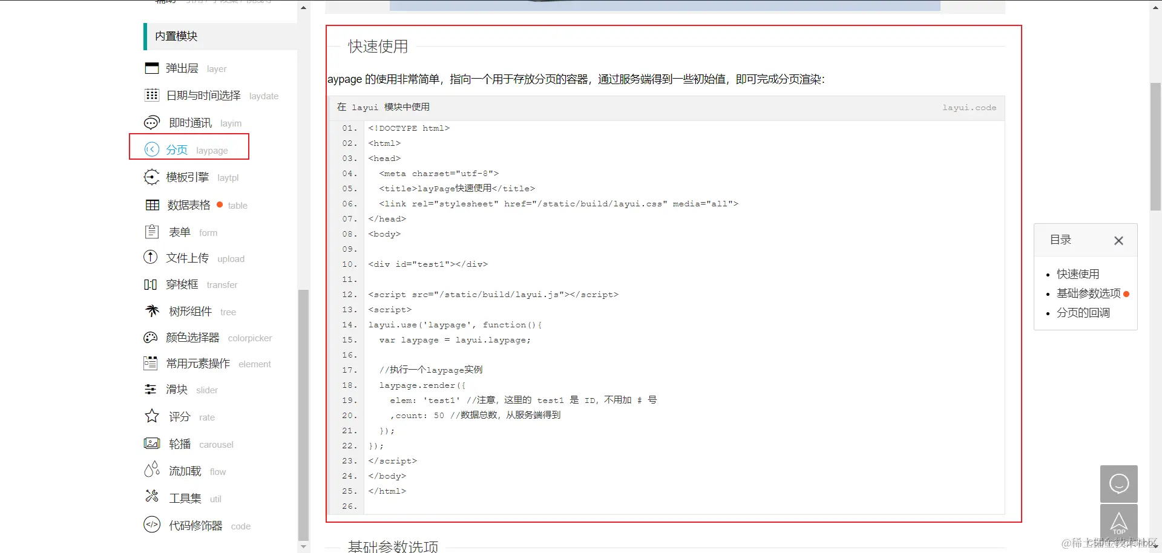Image resolution: width=1162 pixels, height=553 pixels.
Task: Open the 日期与时间选择 laydate calendar icon
Action: pyautogui.click(x=152, y=95)
